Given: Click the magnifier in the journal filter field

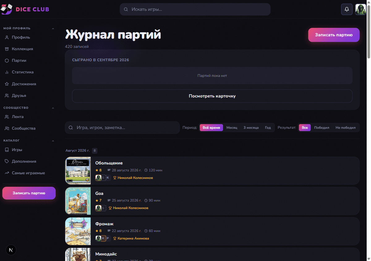Looking at the screenshot, I should point(71,127).
